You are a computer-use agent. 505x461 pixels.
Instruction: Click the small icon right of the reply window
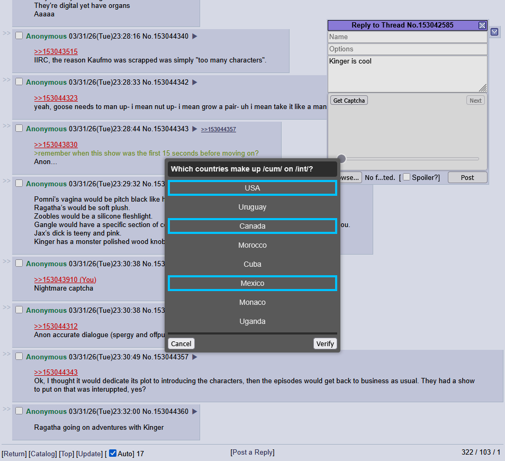494,32
